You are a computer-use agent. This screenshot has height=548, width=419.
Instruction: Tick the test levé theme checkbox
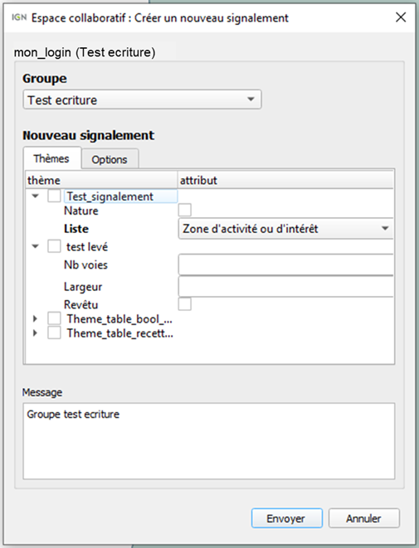(54, 246)
